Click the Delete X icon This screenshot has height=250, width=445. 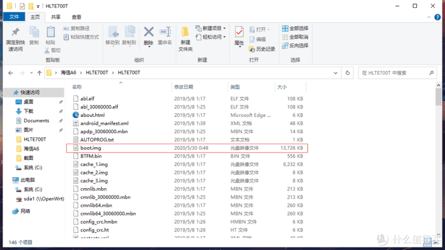(149, 32)
